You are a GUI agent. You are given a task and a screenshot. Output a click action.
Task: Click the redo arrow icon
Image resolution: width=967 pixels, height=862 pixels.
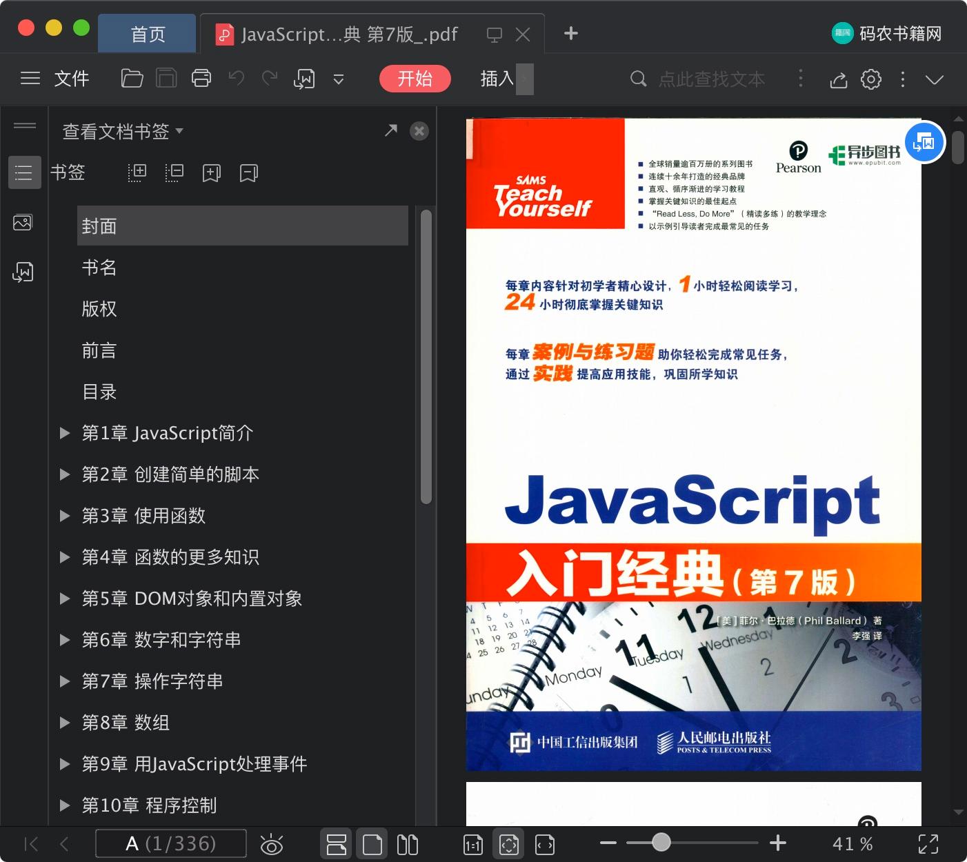[270, 79]
